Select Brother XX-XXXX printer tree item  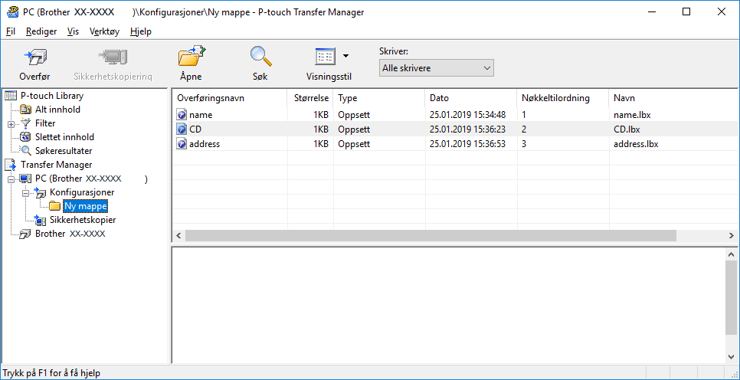pyautogui.click(x=70, y=234)
